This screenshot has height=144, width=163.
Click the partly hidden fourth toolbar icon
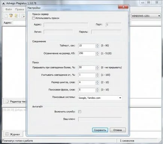click(23, 16)
